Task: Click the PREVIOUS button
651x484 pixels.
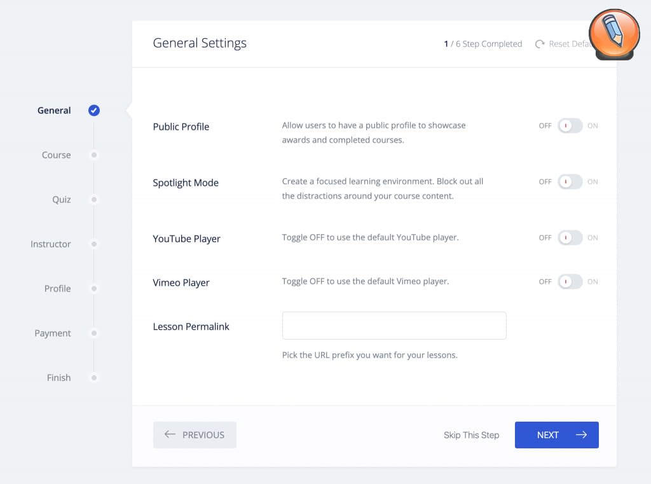Action: point(195,435)
